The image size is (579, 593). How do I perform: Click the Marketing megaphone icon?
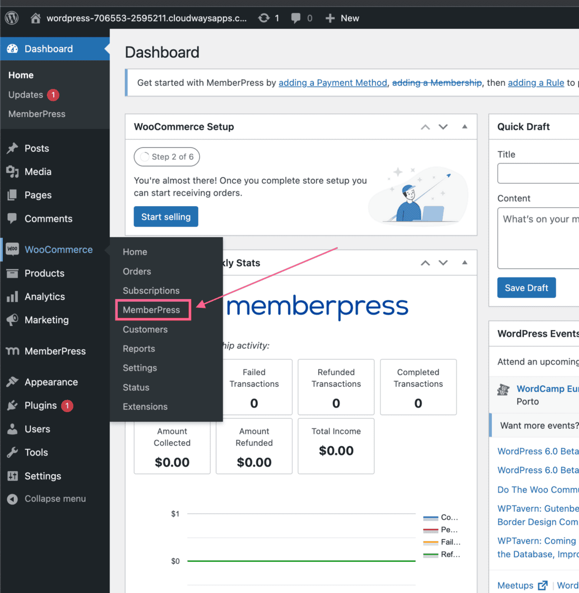12,320
